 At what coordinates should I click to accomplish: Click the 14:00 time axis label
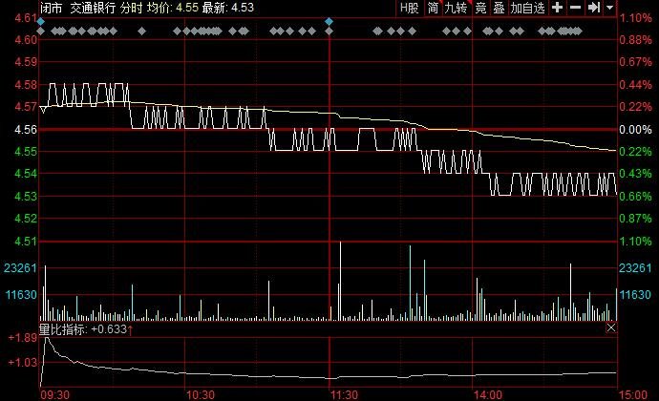coord(488,395)
